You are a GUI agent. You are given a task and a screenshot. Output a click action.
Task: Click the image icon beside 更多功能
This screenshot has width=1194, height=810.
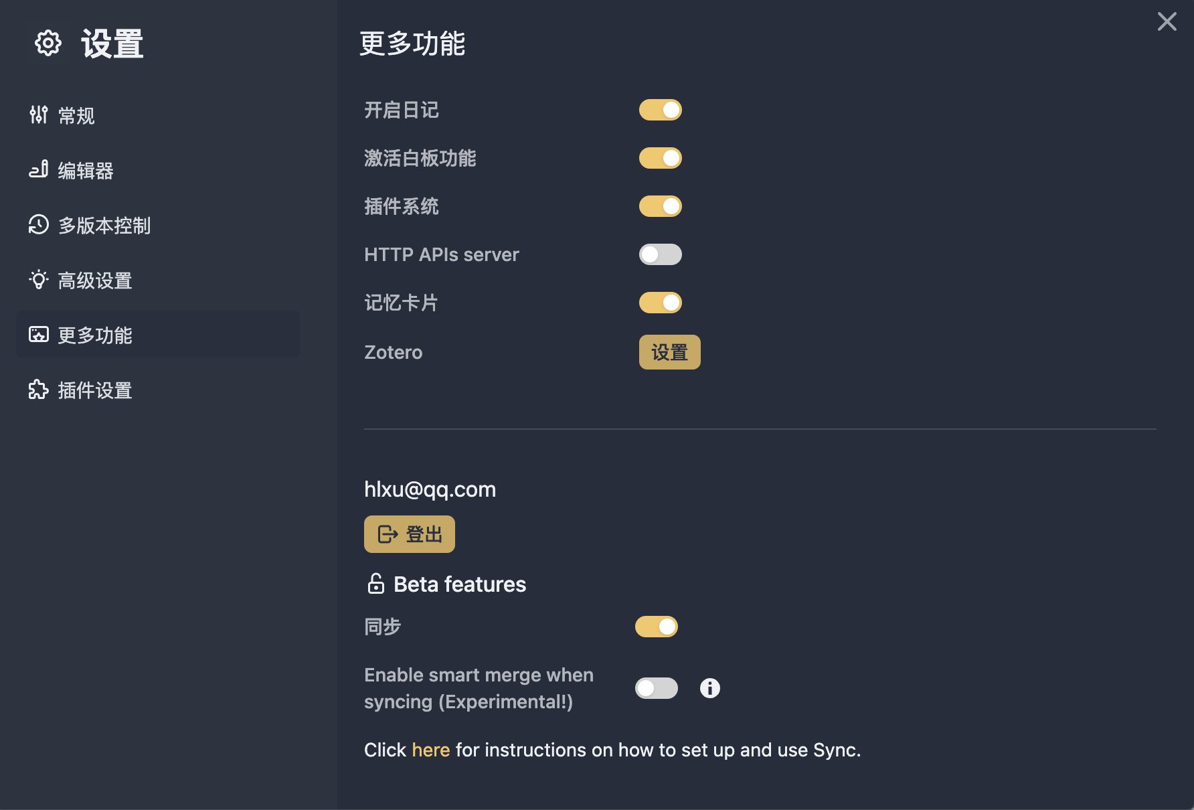pos(38,334)
